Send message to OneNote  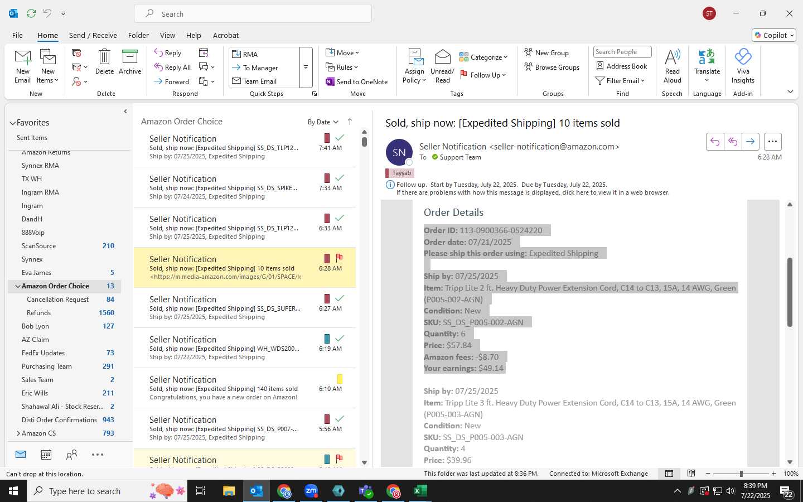pyautogui.click(x=357, y=82)
